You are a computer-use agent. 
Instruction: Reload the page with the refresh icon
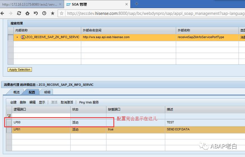click(19, 13)
